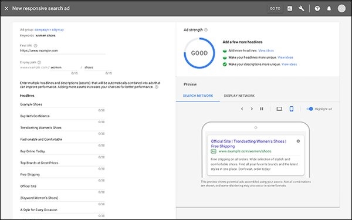Edit the Buy With Confidence headline

point(62,116)
